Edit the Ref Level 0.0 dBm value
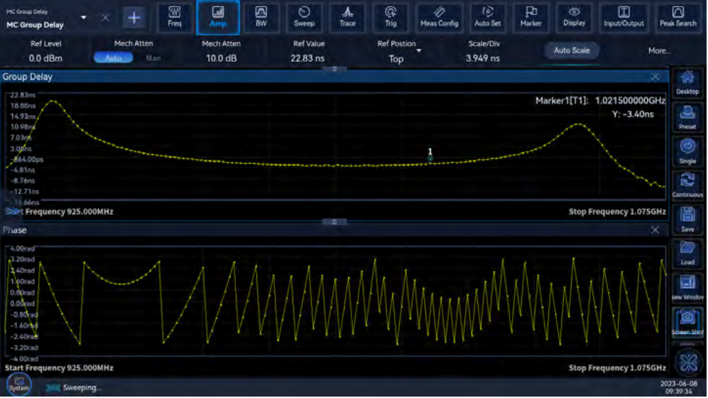 tap(45, 58)
